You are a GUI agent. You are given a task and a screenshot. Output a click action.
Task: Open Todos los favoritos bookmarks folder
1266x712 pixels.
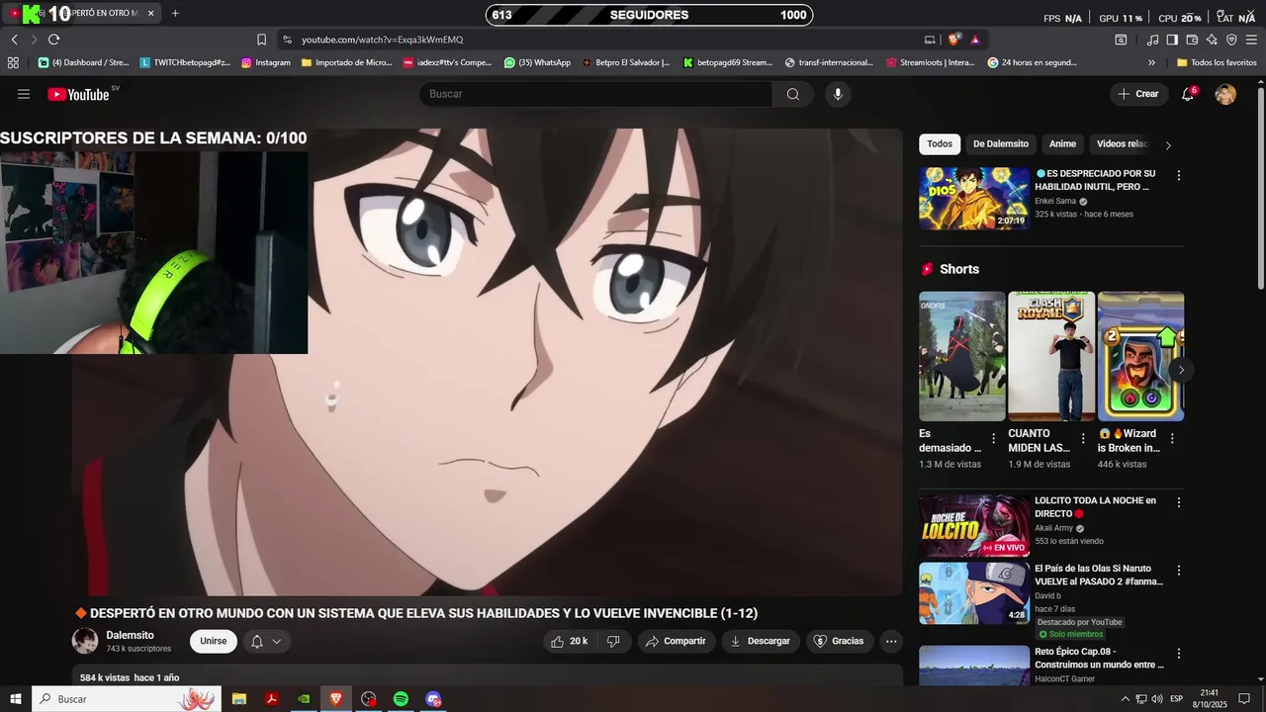click(x=1217, y=62)
